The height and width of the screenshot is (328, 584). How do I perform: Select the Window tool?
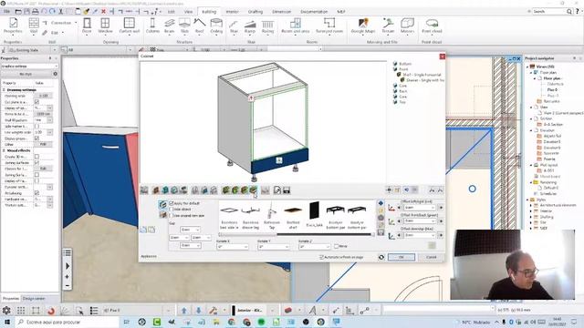tap(105, 26)
